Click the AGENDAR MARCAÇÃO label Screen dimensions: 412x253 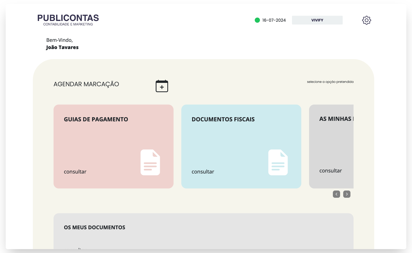coord(86,84)
